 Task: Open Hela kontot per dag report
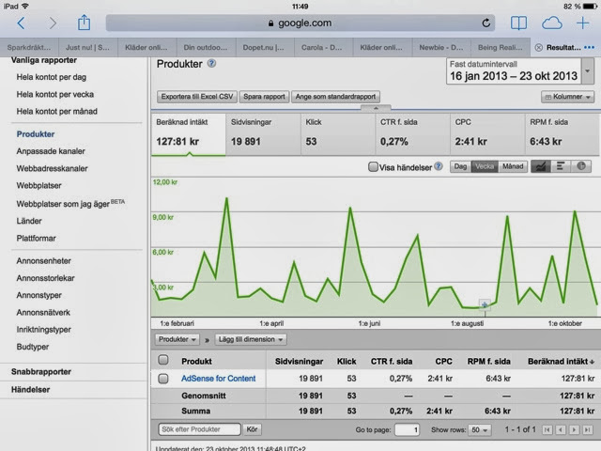(x=52, y=77)
